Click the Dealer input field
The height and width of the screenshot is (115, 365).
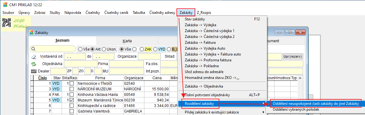click(x=58, y=71)
